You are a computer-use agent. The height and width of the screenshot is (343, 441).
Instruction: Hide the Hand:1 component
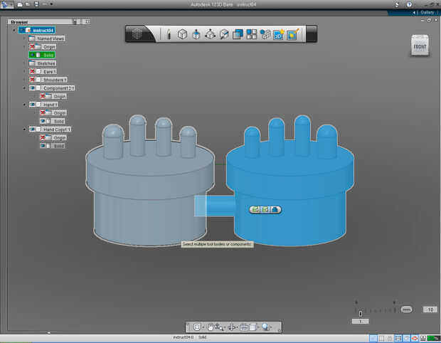click(x=32, y=105)
